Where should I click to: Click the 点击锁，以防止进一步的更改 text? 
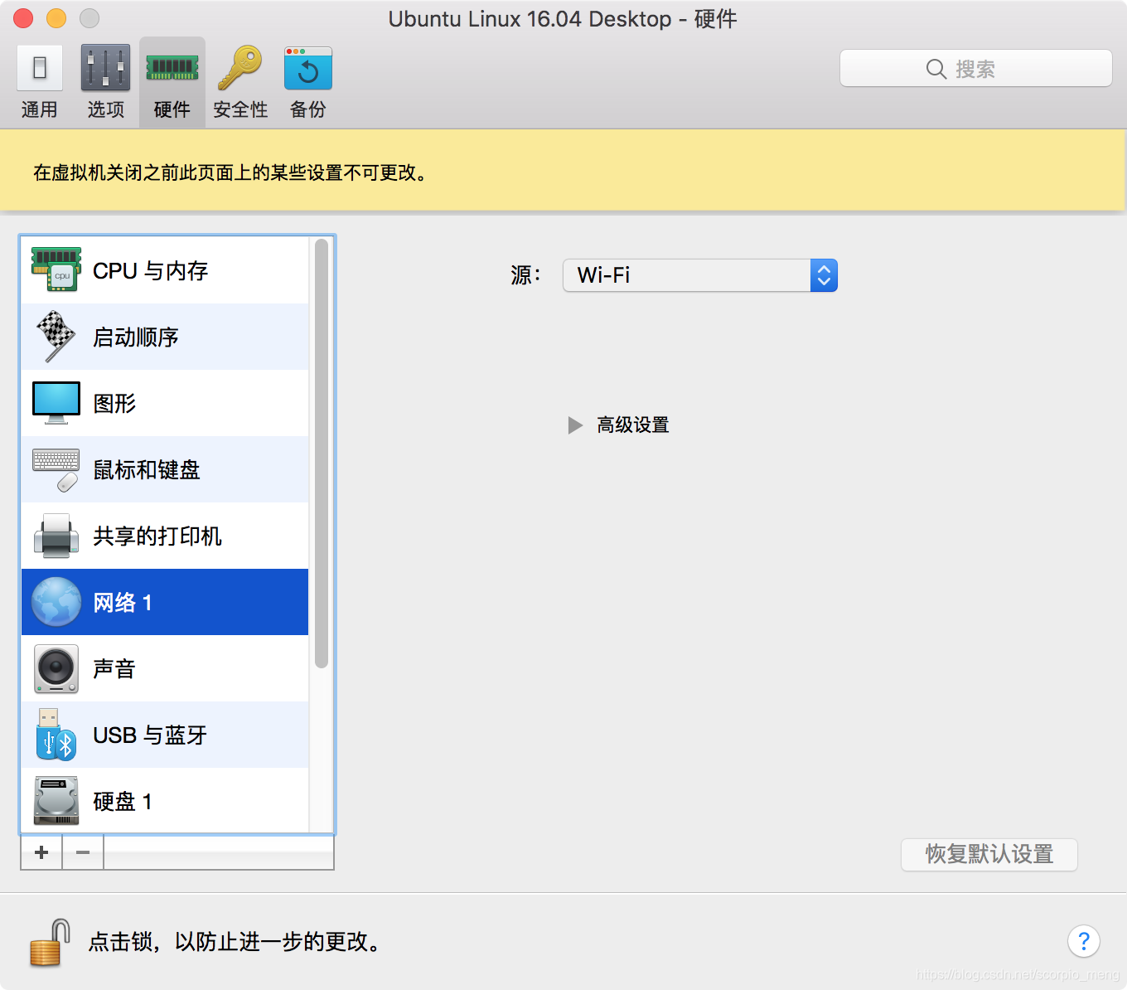click(236, 942)
